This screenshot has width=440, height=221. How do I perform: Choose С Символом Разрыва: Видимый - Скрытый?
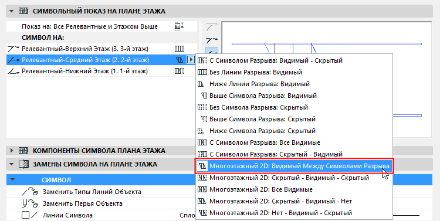coord(294,60)
